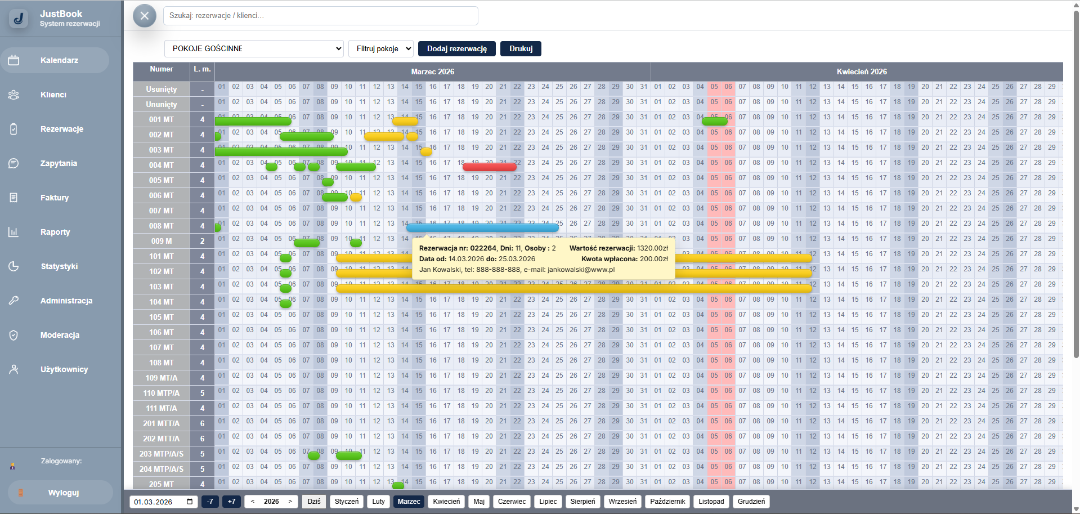Click the Statystyki pie chart icon

[14, 266]
